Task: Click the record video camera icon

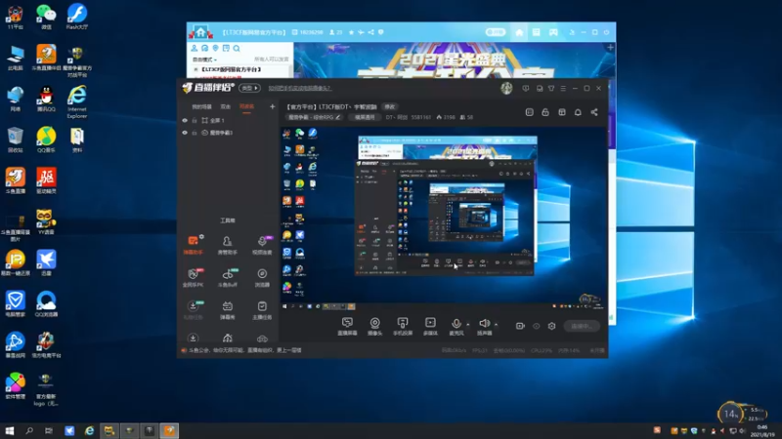Action: (x=520, y=326)
